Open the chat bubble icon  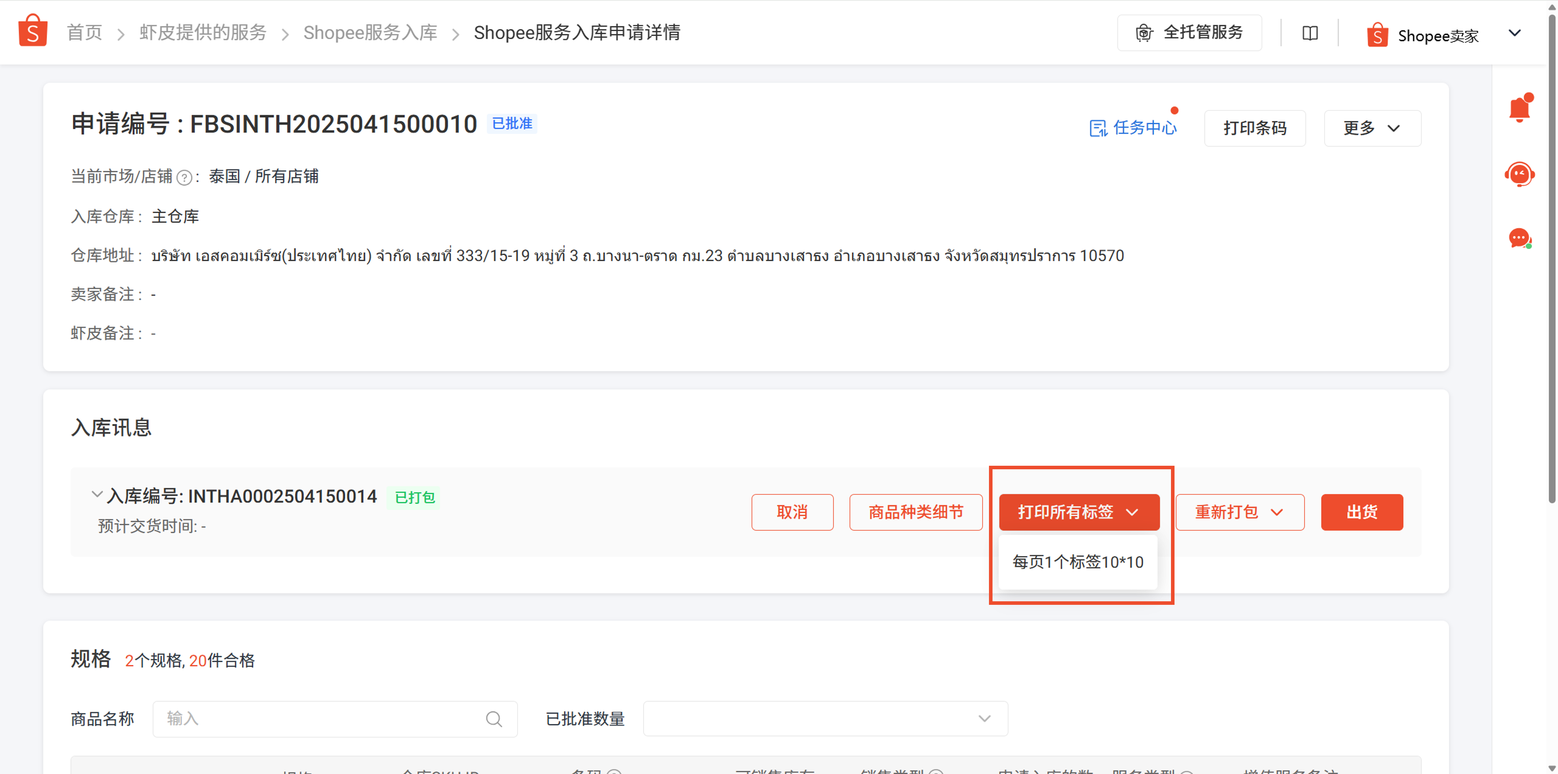[x=1519, y=238]
